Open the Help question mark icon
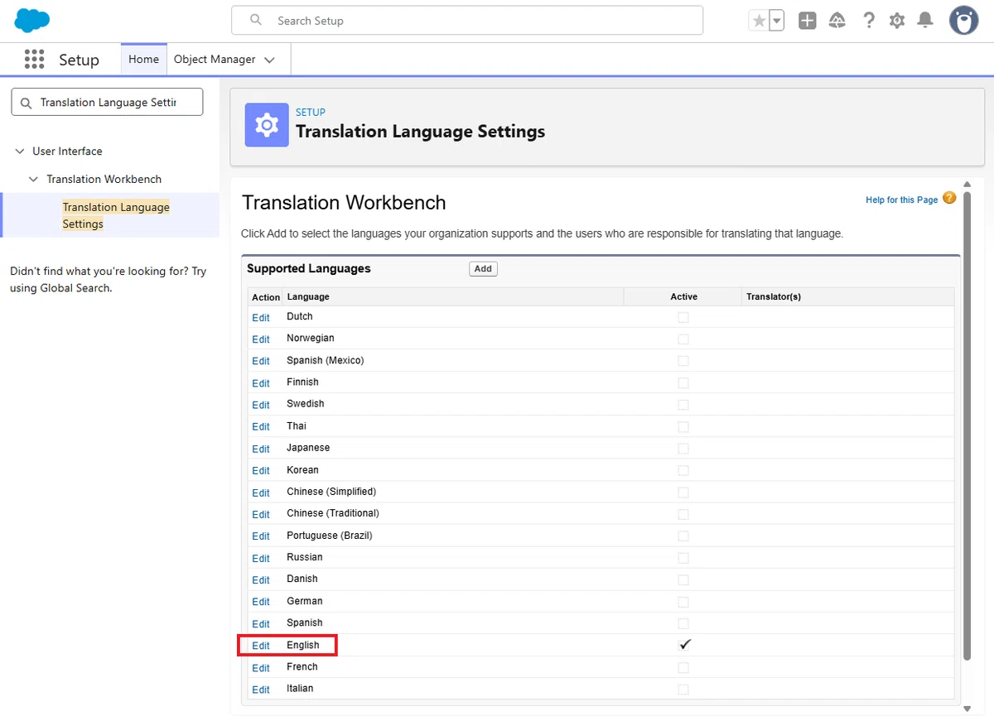The height and width of the screenshot is (721, 994). click(x=868, y=21)
